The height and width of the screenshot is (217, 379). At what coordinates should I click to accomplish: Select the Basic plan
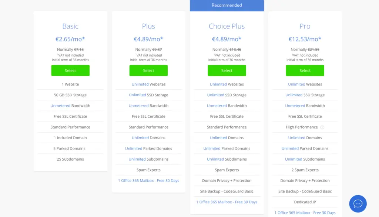(x=70, y=70)
